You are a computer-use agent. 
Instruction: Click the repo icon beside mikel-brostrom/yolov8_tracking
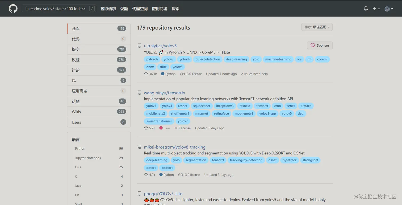[x=139, y=147]
